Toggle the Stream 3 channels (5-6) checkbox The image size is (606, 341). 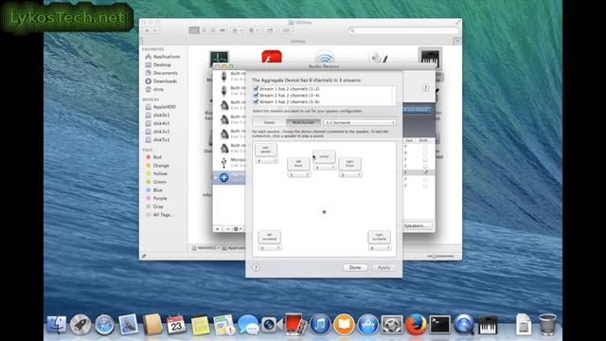[256, 101]
